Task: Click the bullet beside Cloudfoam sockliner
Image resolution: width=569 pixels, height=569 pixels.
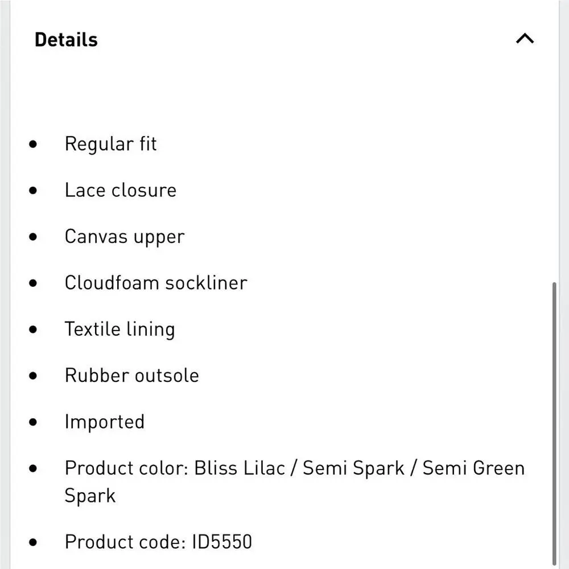Action: [33, 283]
